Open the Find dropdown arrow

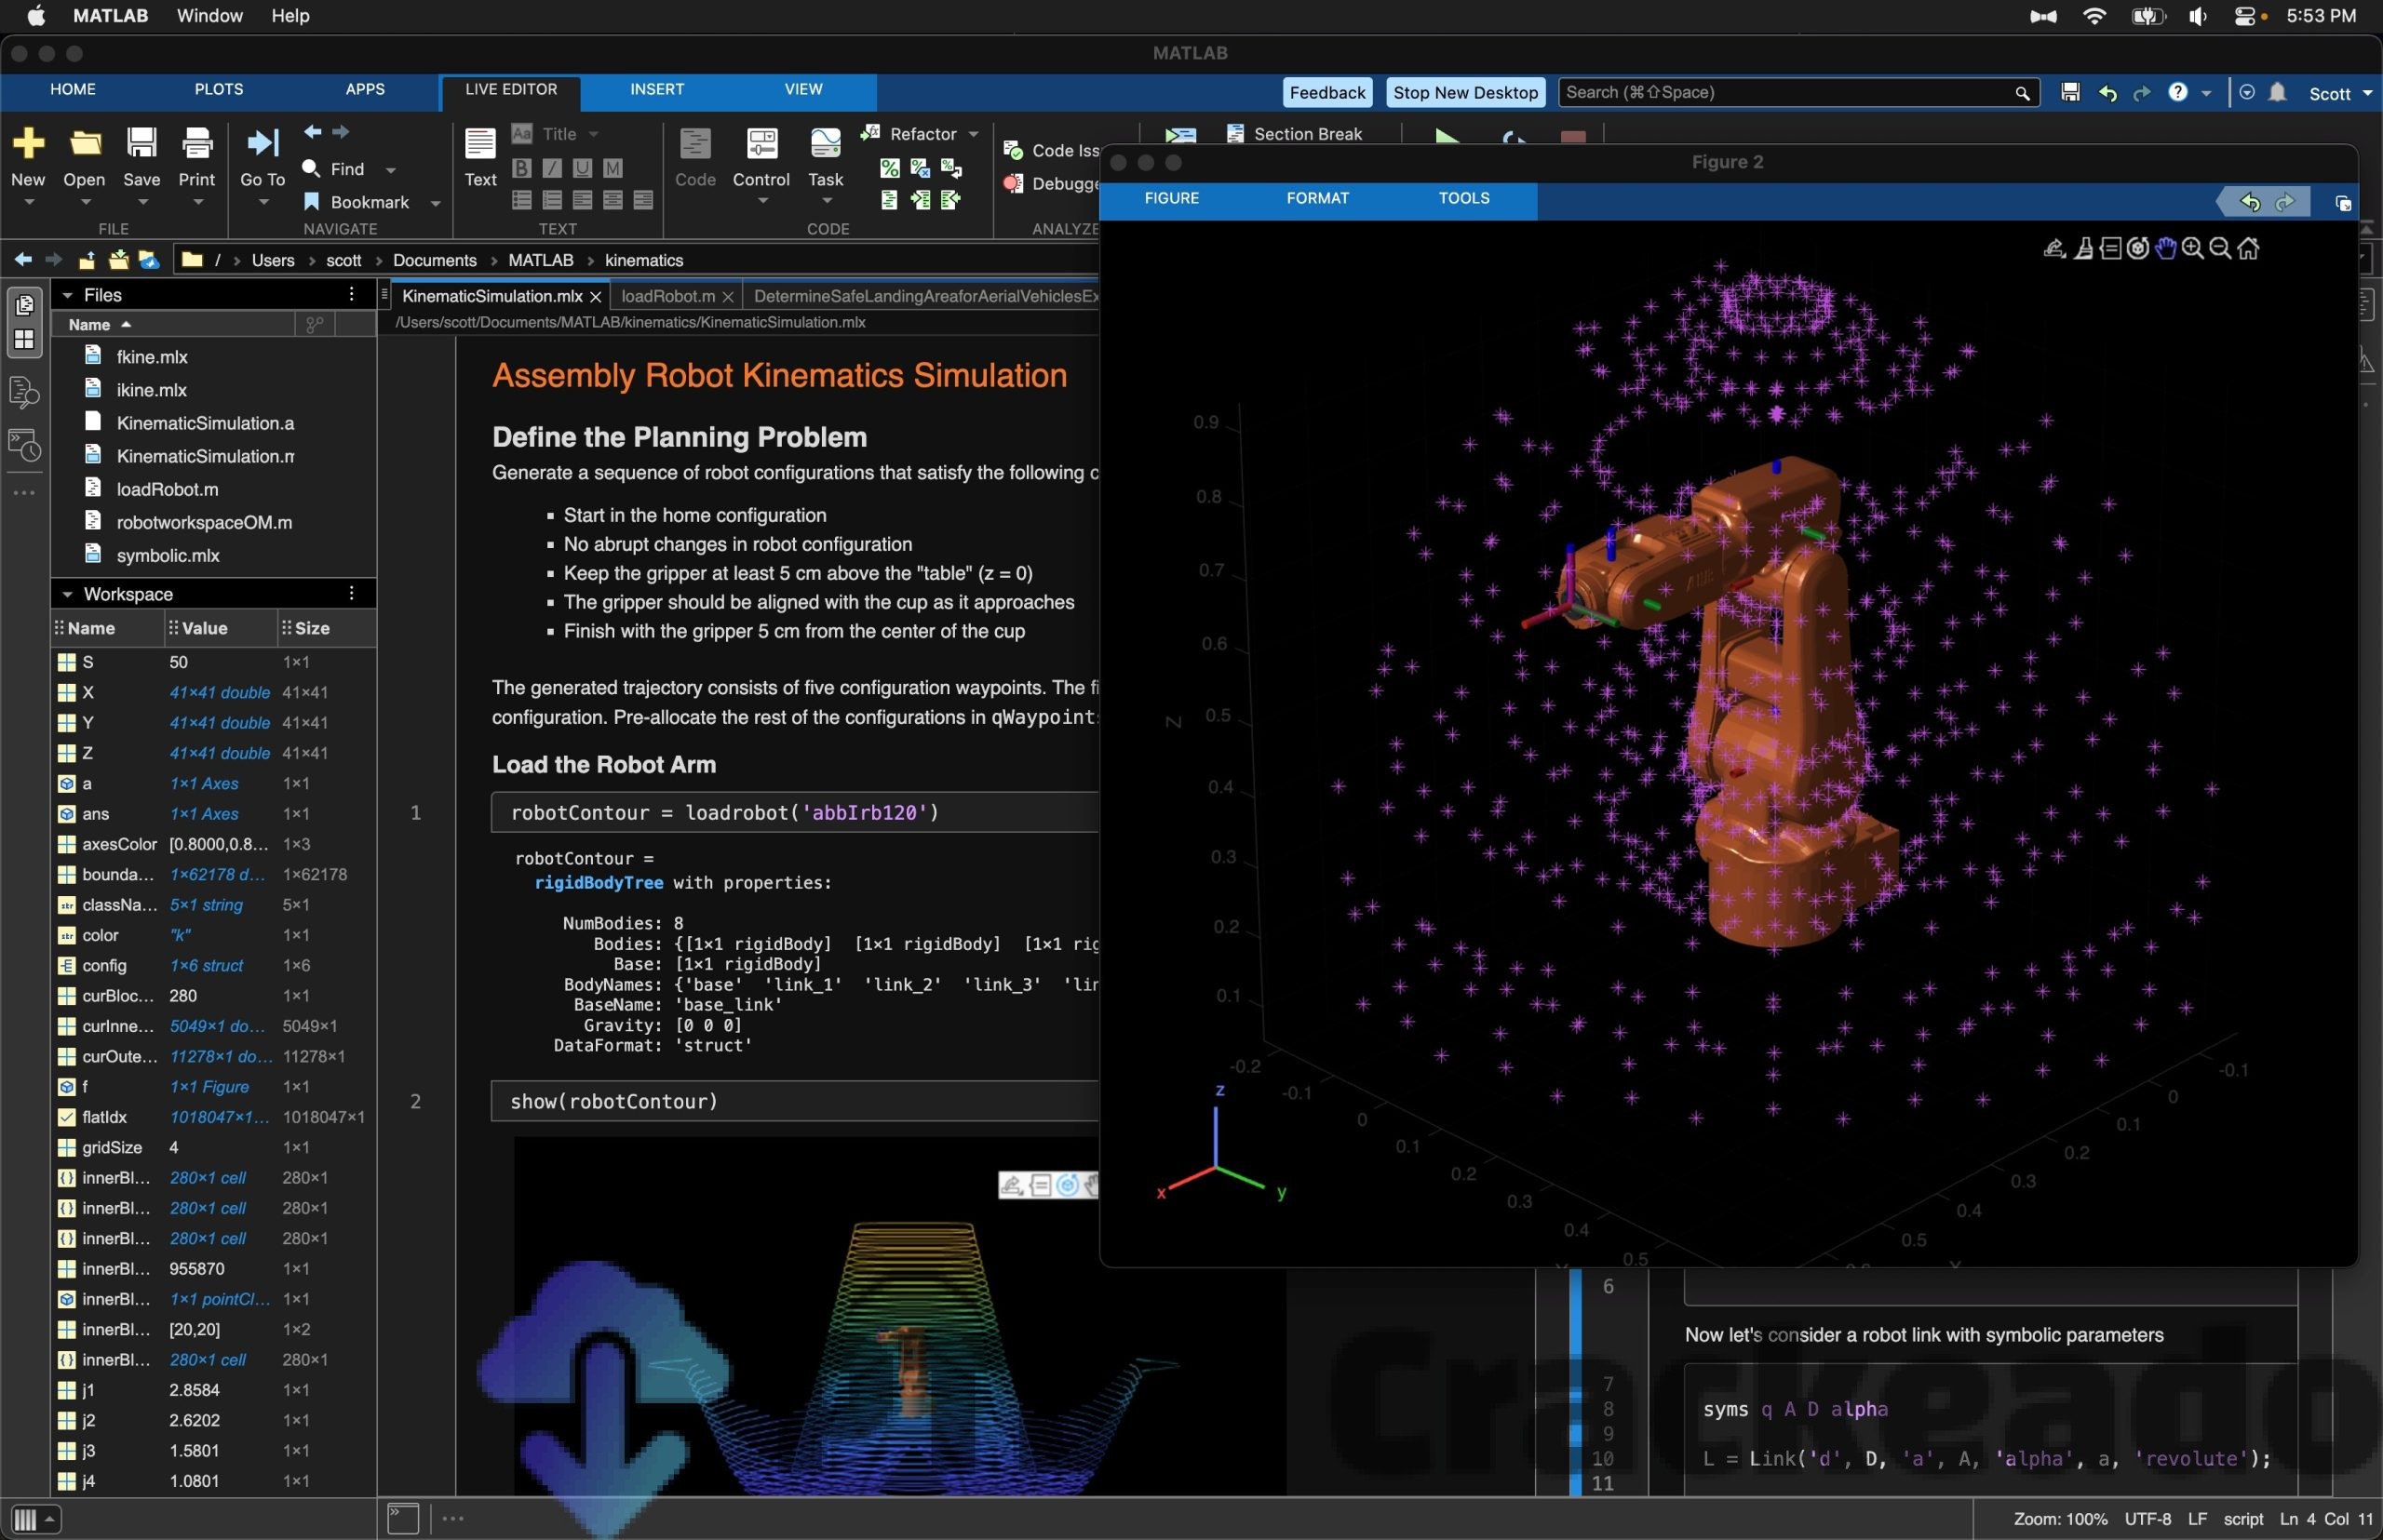coord(390,170)
